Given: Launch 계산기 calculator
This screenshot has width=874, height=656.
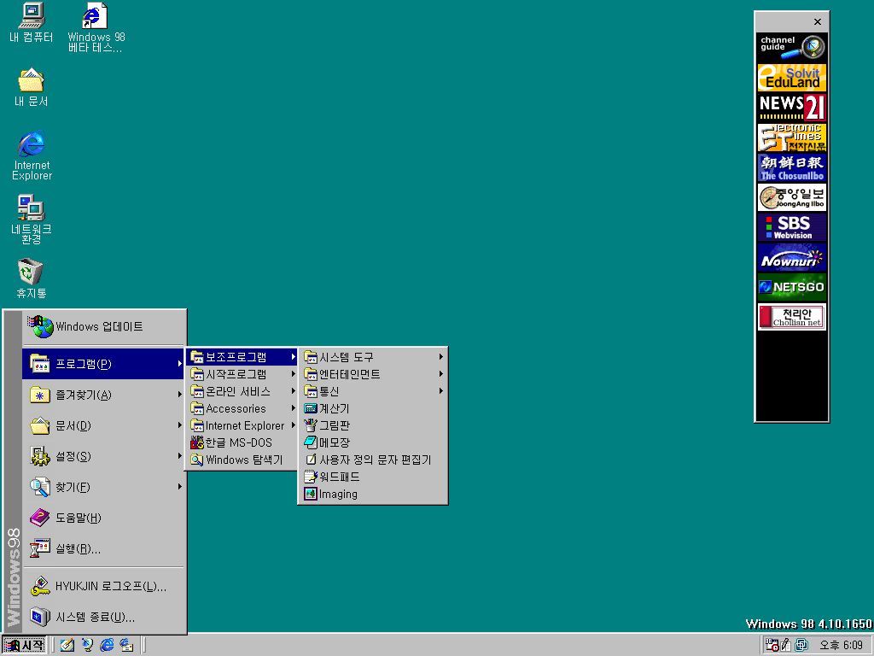Looking at the screenshot, I should click(373, 408).
